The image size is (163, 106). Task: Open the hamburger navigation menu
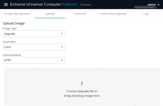(x=6, y=4)
